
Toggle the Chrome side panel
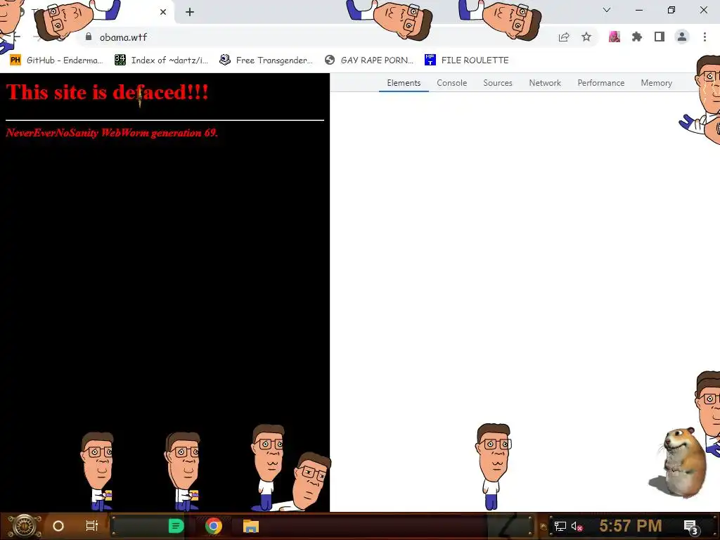pos(660,37)
